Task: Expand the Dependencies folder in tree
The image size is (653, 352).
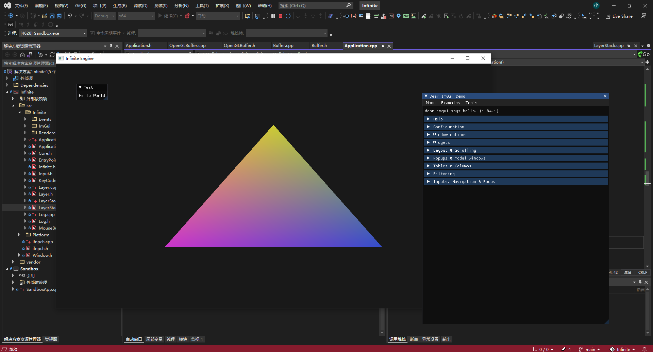Action: click(x=7, y=85)
